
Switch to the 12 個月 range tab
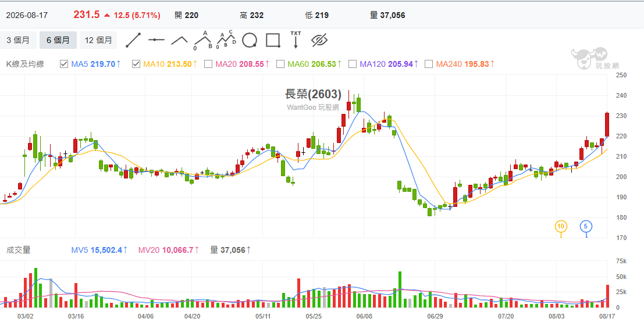tap(98, 40)
